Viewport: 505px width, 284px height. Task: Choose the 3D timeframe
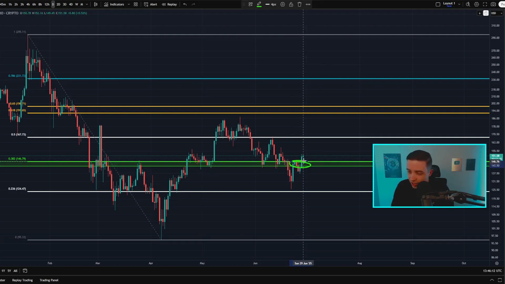64,4
